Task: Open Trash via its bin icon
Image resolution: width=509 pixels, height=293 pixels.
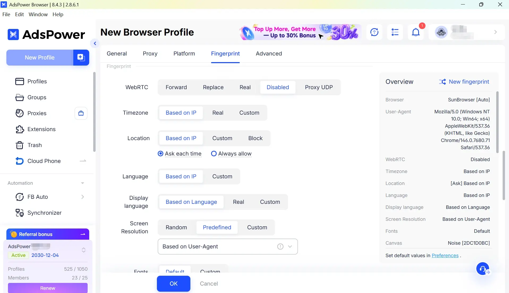Action: click(20, 145)
